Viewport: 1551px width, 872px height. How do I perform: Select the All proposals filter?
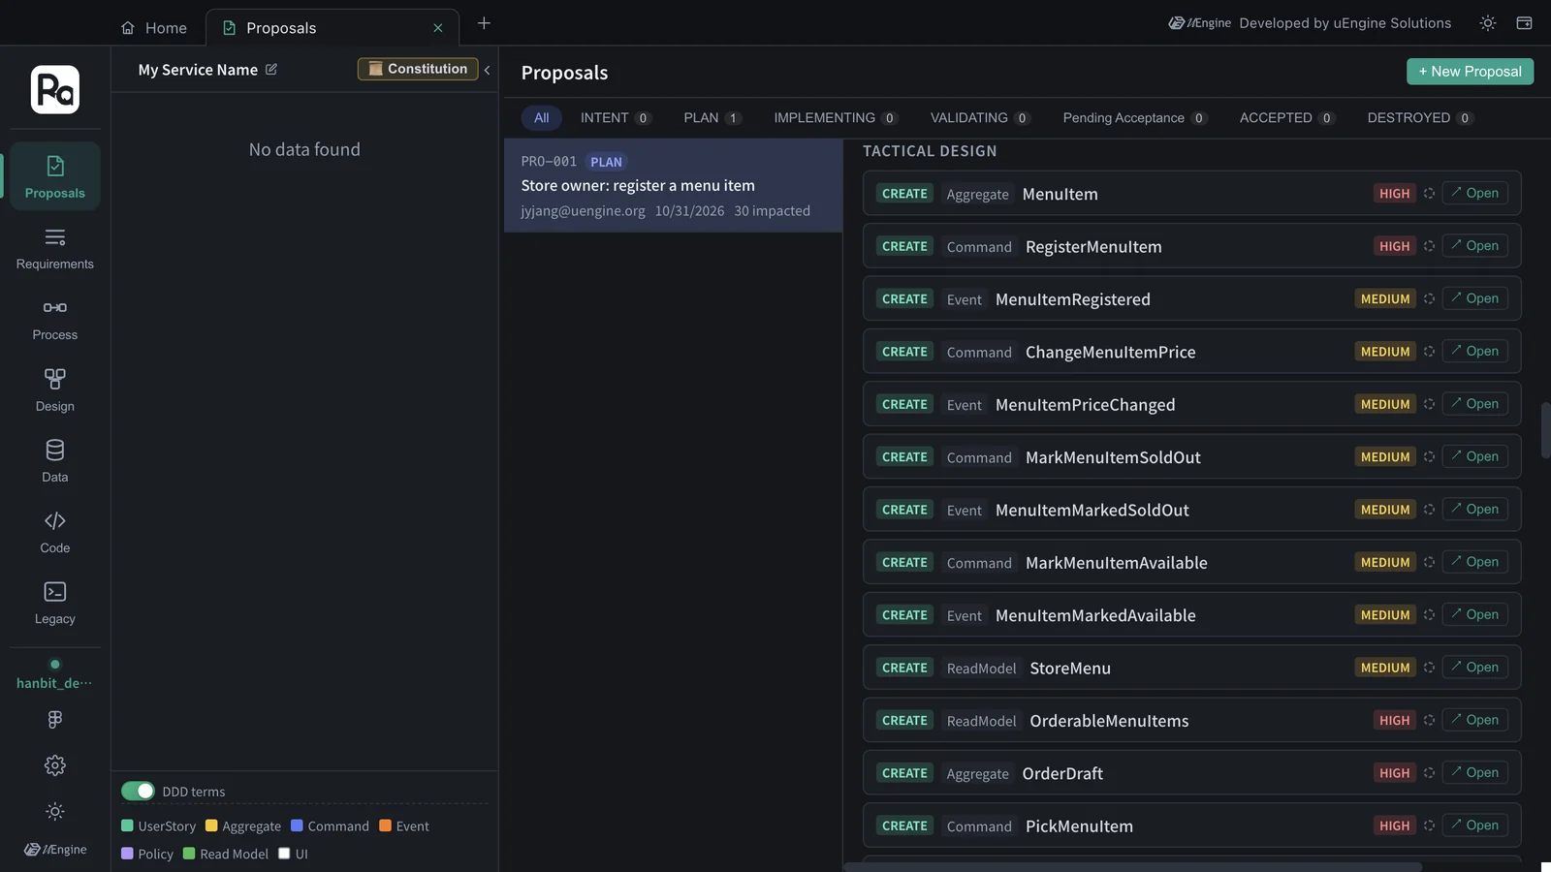tap(541, 118)
